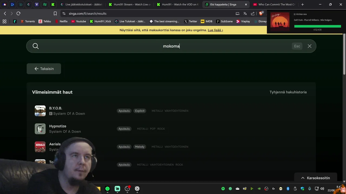Image resolution: width=346 pixels, height=194 pixels.
Task: Open the green chat app in taskbar
Action: [x=117, y=189]
